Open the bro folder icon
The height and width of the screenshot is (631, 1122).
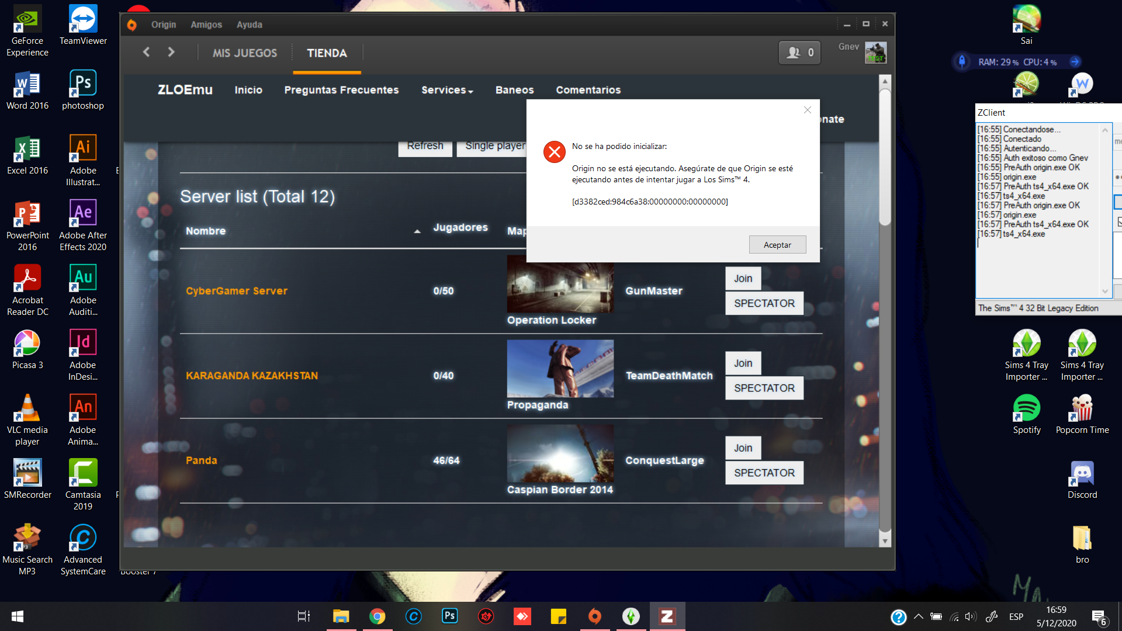point(1082,544)
